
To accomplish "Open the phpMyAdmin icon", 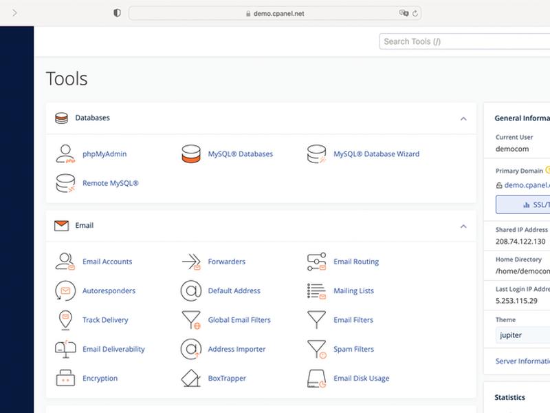I will (65, 153).
